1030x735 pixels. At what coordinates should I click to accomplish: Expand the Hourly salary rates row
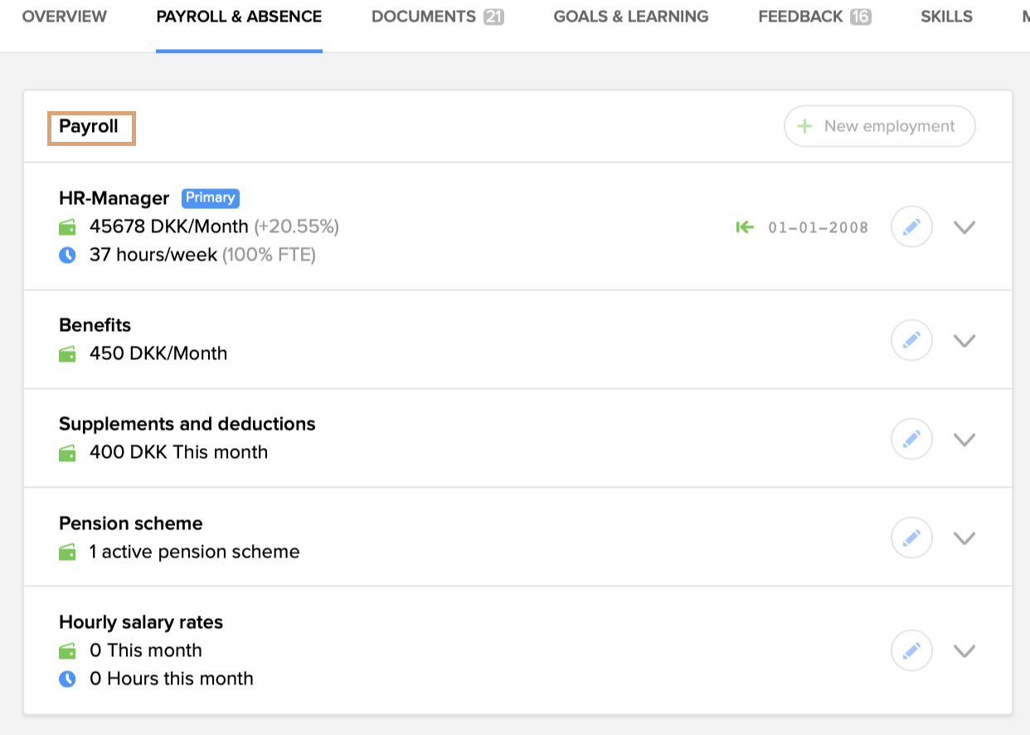964,650
